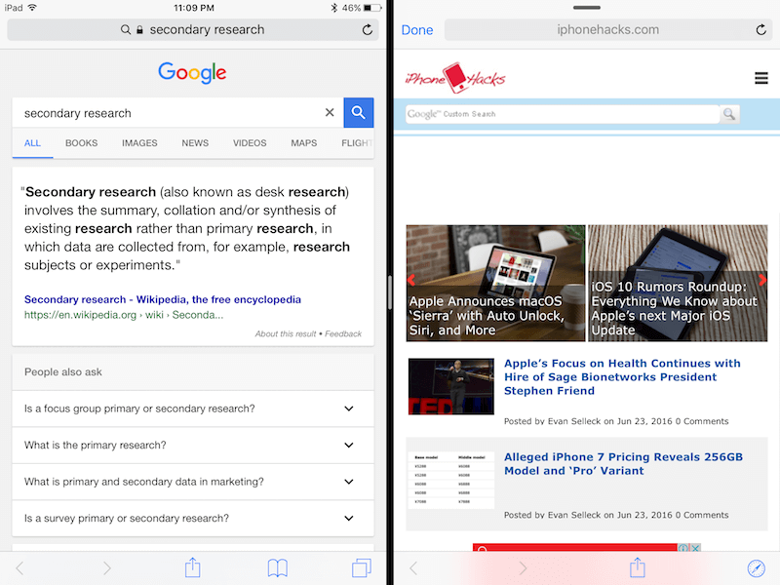Tap the compass icon in right pane
The image size is (780, 585).
(x=756, y=567)
